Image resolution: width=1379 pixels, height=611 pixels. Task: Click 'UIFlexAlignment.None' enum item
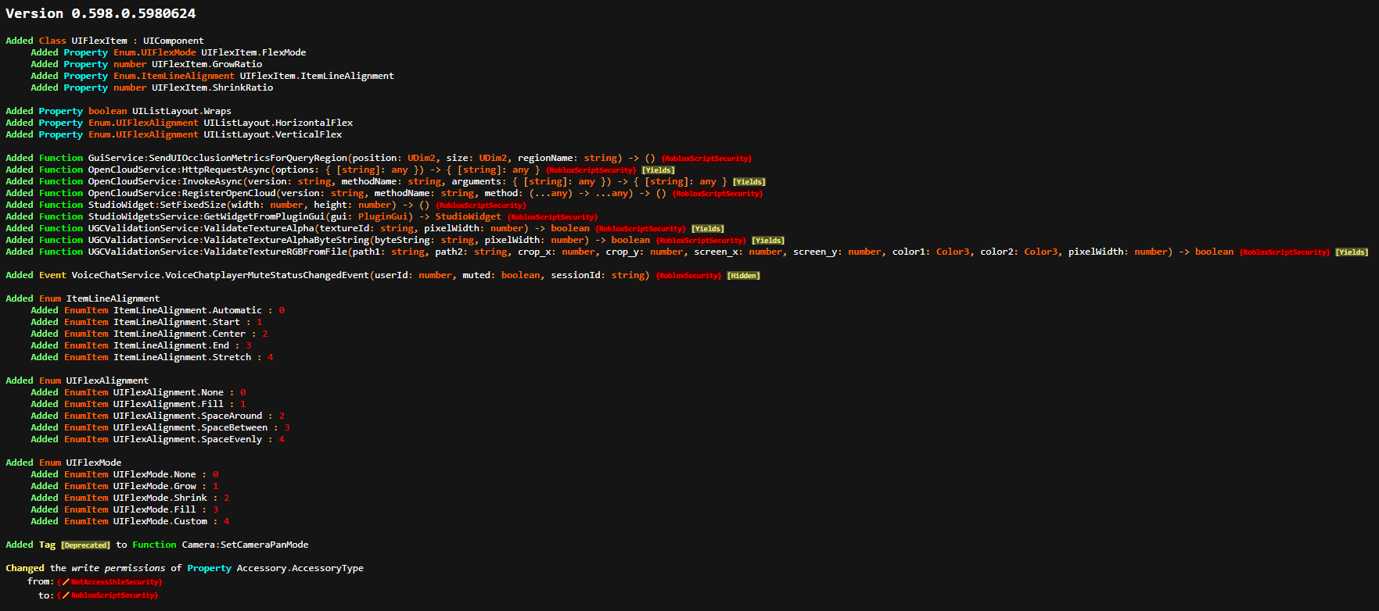click(168, 392)
